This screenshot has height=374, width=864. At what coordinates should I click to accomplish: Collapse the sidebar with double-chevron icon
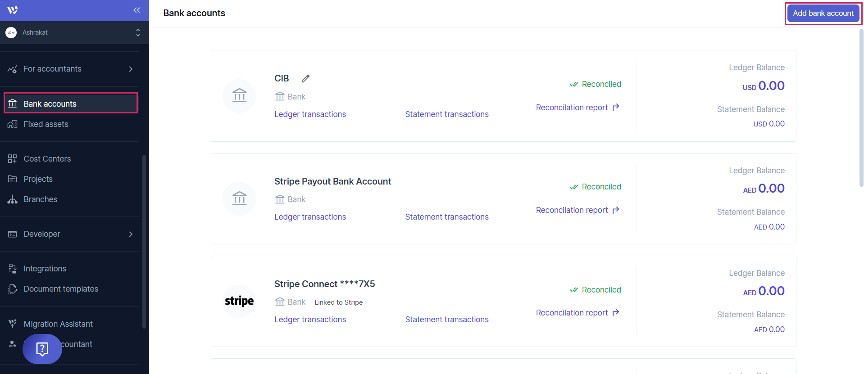(x=137, y=10)
